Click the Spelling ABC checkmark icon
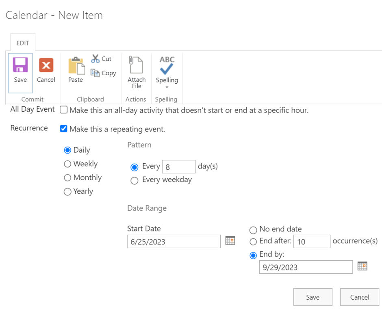The image size is (382, 322). pos(167,65)
